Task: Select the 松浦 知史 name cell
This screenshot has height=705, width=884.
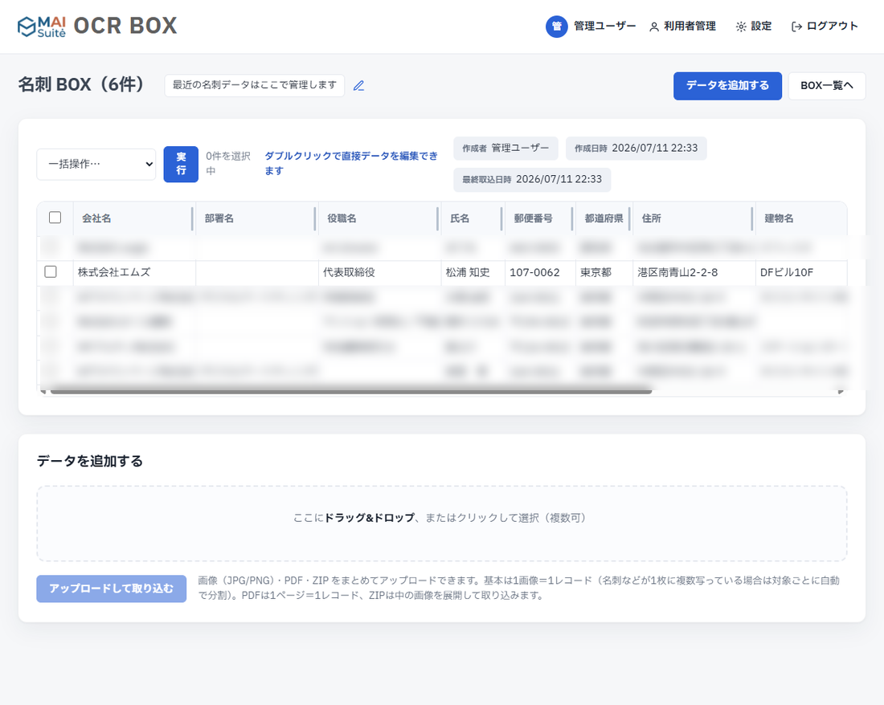Action: [x=473, y=272]
